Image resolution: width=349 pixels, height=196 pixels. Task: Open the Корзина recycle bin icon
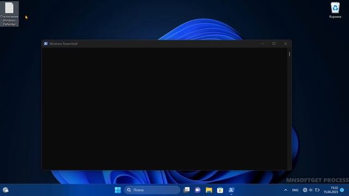[335, 10]
